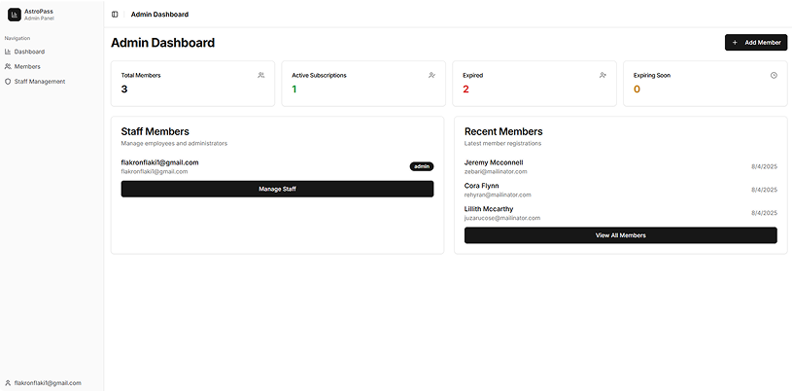Click 'Latest member registrations' subtitle
The width and height of the screenshot is (792, 391).
click(502, 144)
